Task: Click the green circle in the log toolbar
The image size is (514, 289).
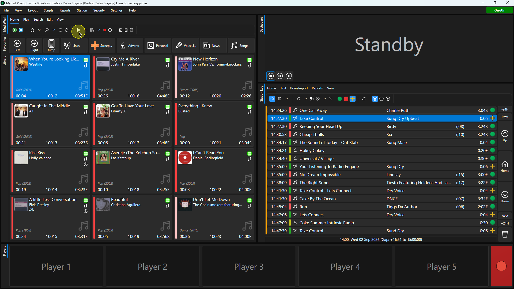Action: coord(339,99)
